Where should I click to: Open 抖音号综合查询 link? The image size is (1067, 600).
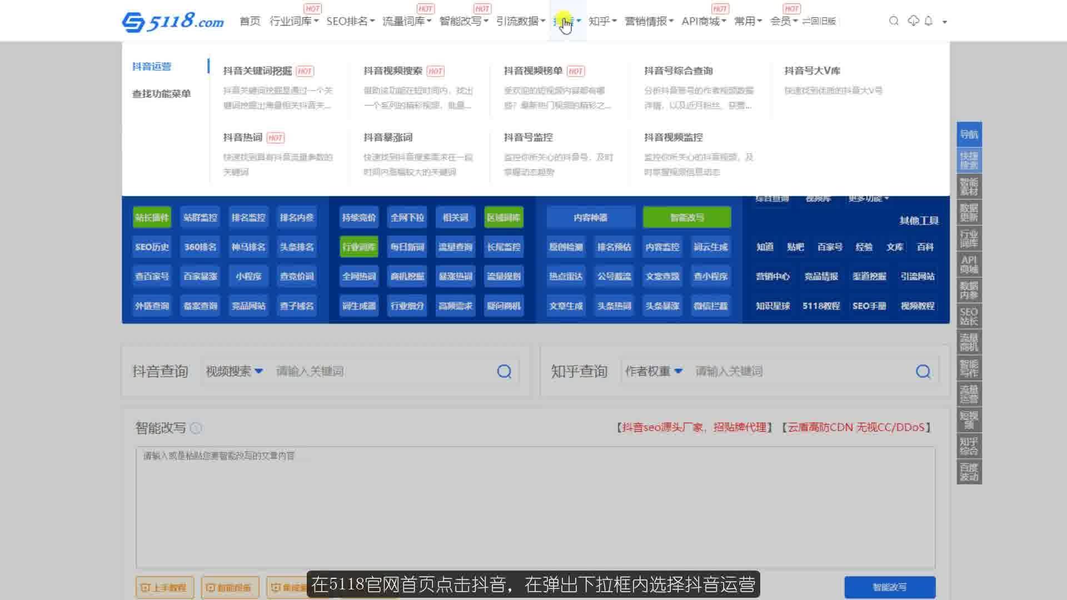pos(678,71)
